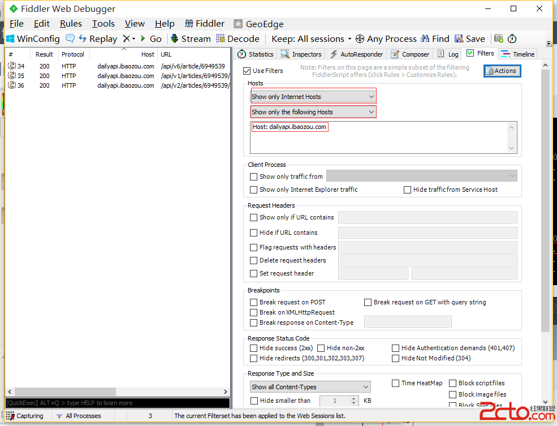Sort sessions by Result column
The height and width of the screenshot is (426, 557).
(x=44, y=54)
